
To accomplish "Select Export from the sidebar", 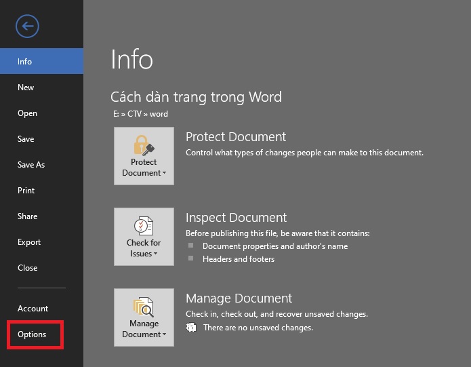I will point(29,242).
